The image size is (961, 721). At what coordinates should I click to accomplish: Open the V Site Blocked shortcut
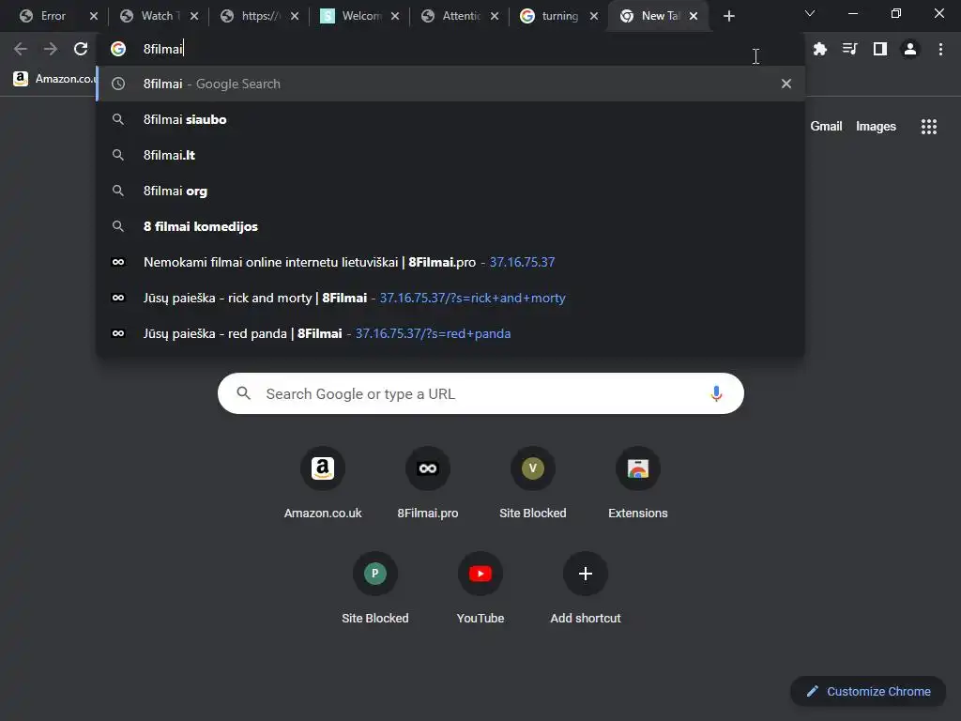pyautogui.click(x=533, y=483)
